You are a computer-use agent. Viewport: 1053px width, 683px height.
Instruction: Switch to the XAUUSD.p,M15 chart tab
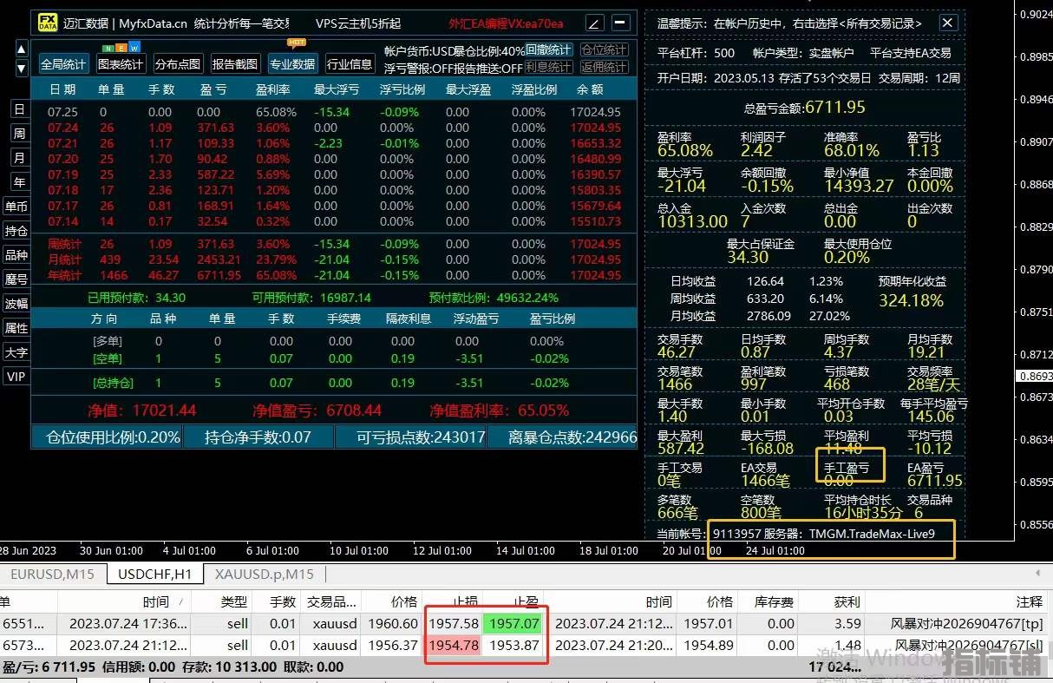pyautogui.click(x=264, y=574)
